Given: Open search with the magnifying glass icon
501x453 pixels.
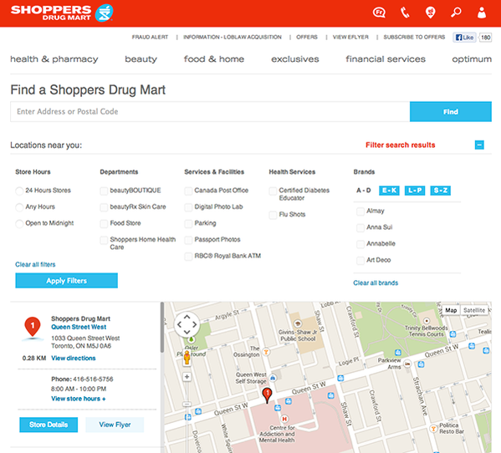Looking at the screenshot, I should point(456,13).
